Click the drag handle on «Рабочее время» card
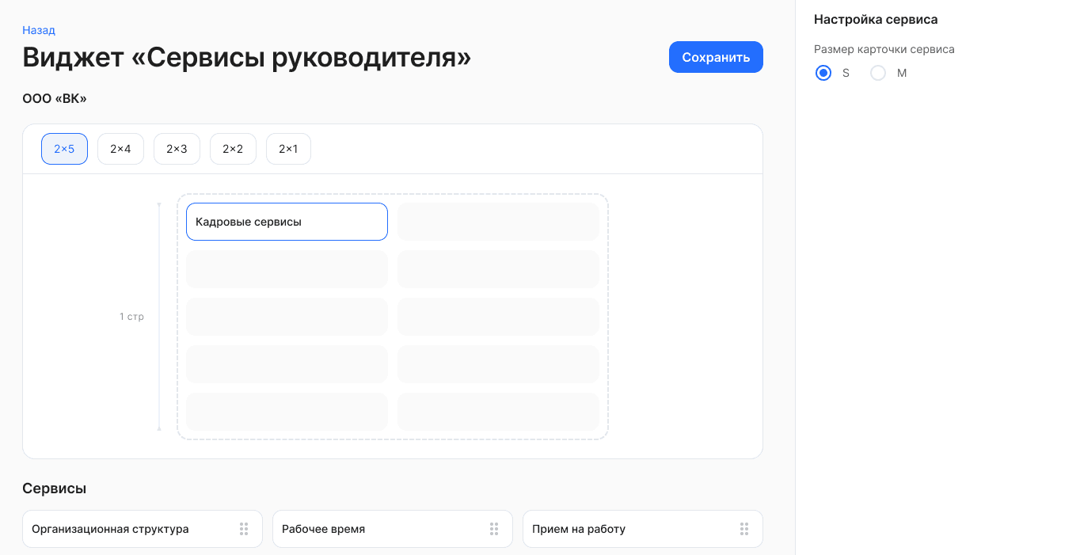Image resolution: width=1080 pixels, height=555 pixels. tap(494, 529)
